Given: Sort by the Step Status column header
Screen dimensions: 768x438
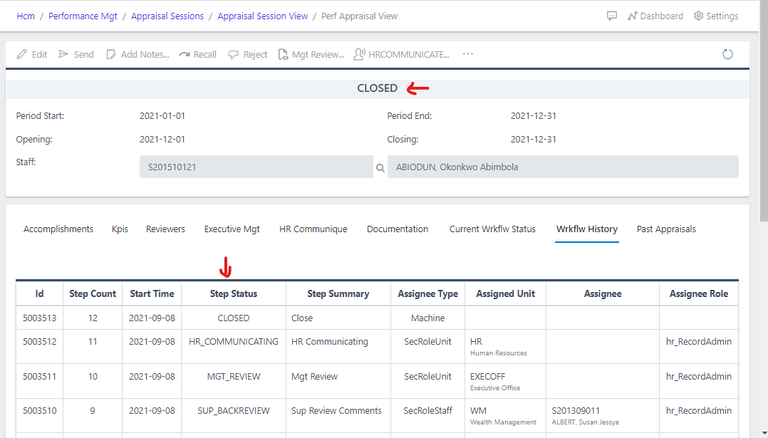Looking at the screenshot, I should (234, 293).
